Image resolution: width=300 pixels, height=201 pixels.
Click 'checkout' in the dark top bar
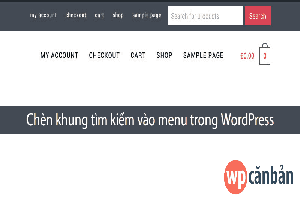click(76, 15)
